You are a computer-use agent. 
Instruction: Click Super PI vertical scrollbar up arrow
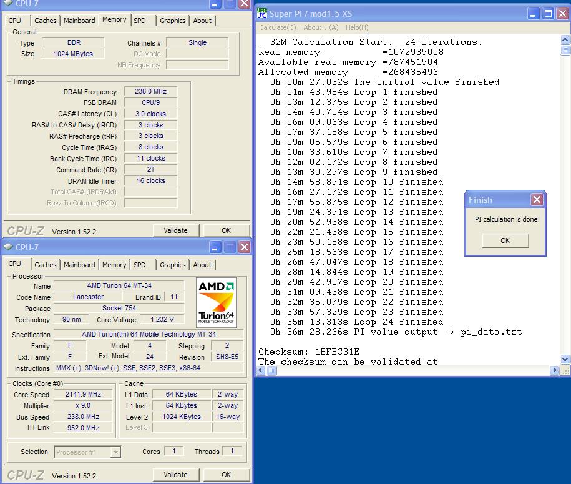[565, 39]
